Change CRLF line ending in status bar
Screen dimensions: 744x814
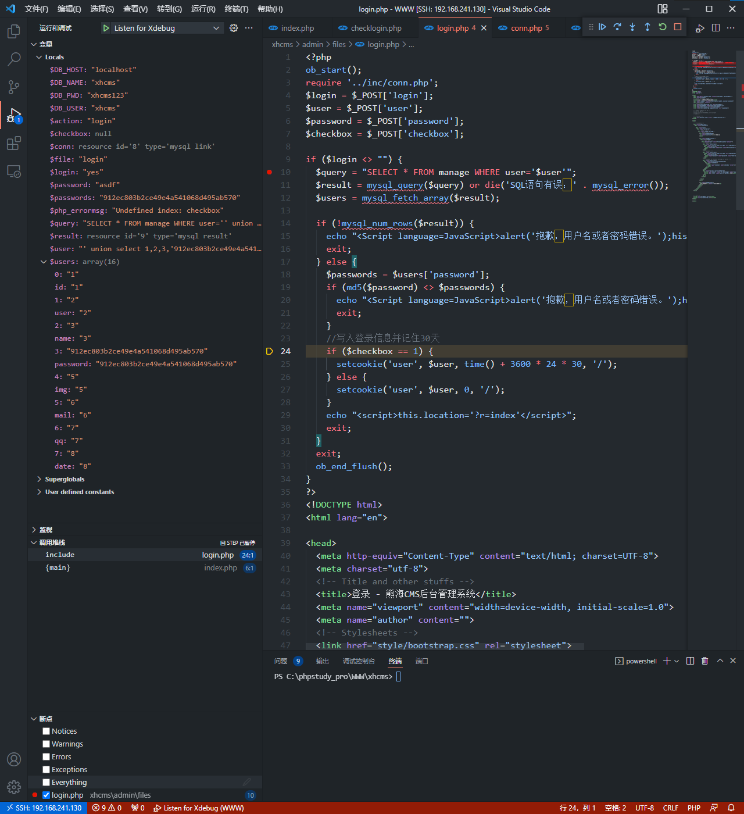pos(671,808)
